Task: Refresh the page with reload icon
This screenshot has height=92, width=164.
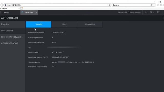Action: pos(110,5)
